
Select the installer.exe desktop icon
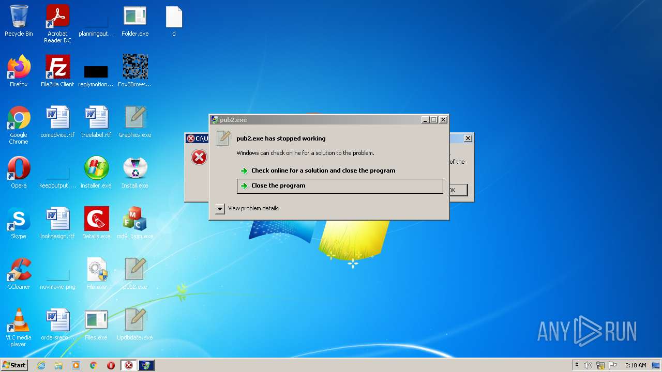pyautogui.click(x=96, y=173)
